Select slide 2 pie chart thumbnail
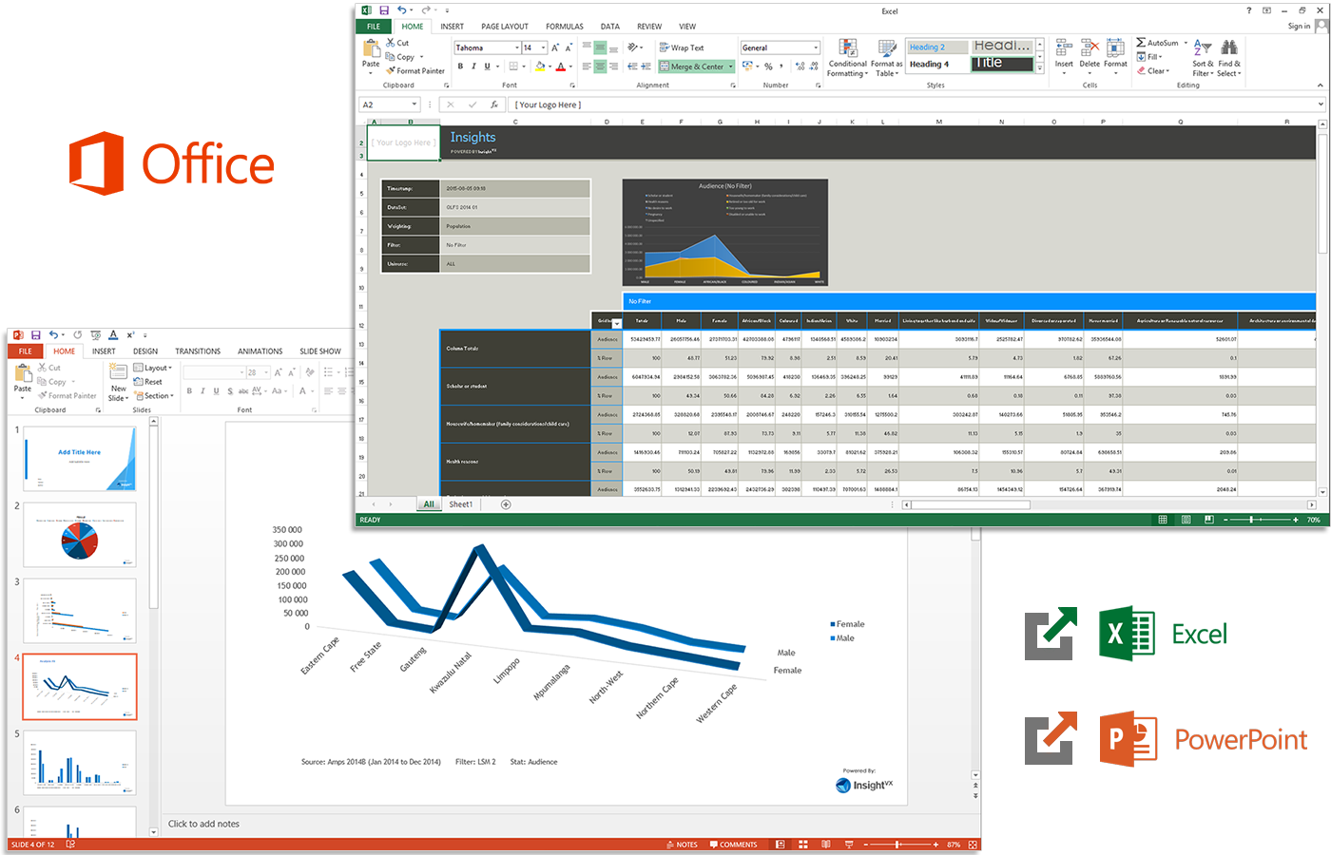1331x855 pixels. click(80, 535)
